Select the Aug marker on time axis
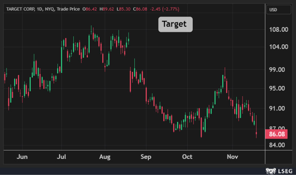 pos(104,157)
